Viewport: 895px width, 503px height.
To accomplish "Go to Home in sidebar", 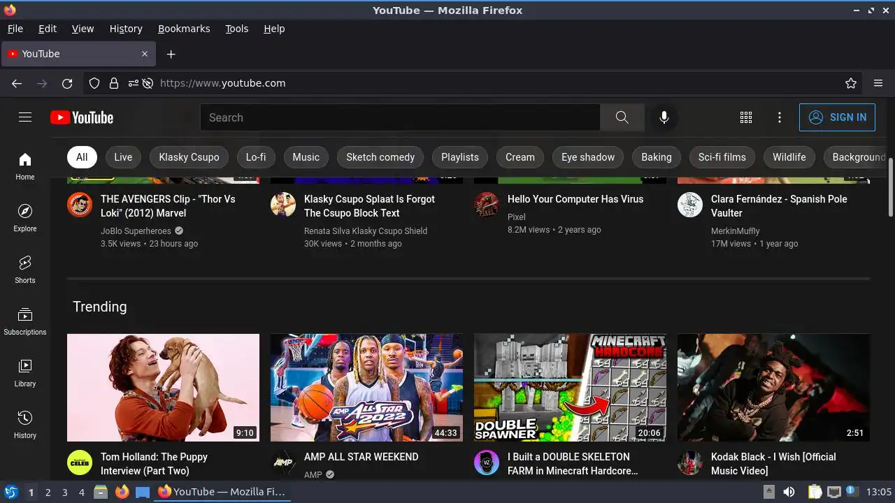I will pyautogui.click(x=25, y=166).
